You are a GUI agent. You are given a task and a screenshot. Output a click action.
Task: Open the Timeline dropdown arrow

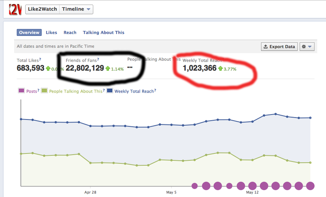[x=88, y=9]
